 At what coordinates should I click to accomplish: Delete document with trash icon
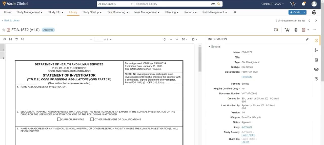coord(296,30)
